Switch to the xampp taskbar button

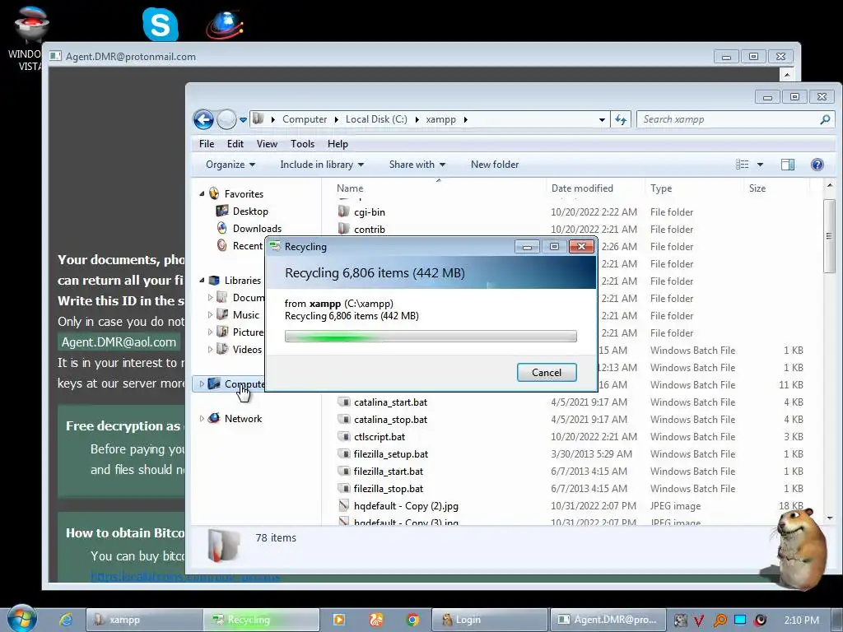144,620
